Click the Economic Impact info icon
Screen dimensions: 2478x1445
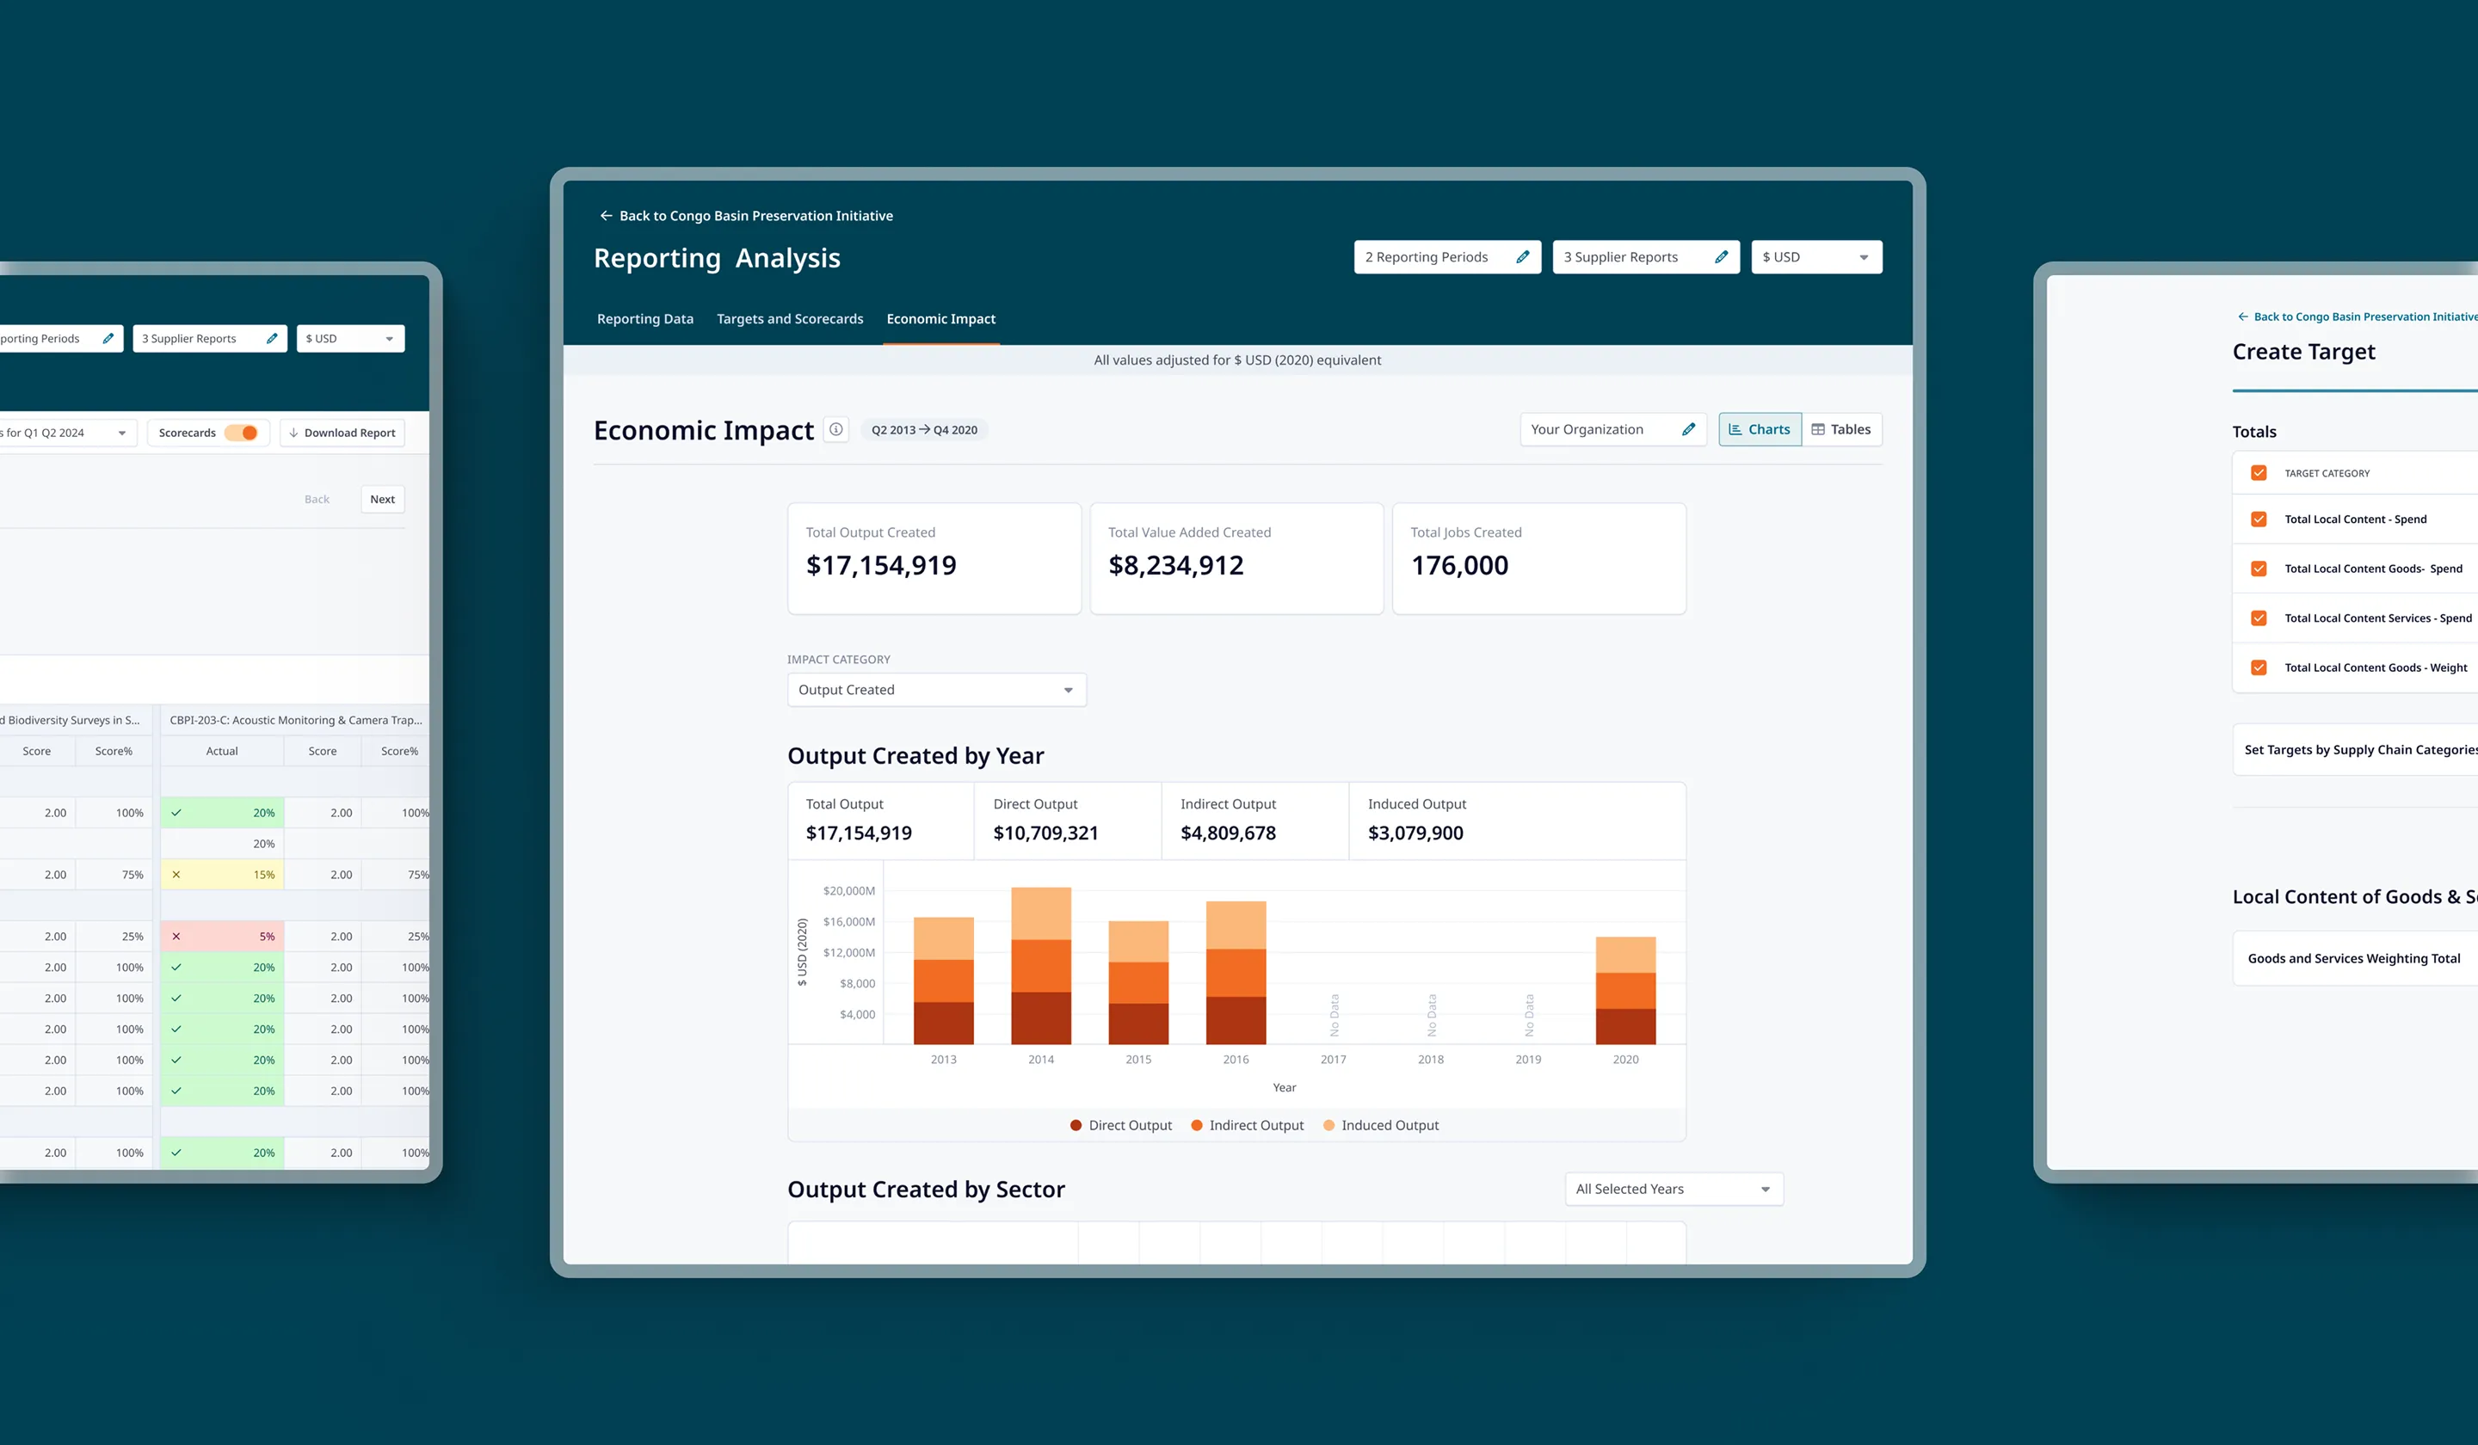[x=835, y=429]
